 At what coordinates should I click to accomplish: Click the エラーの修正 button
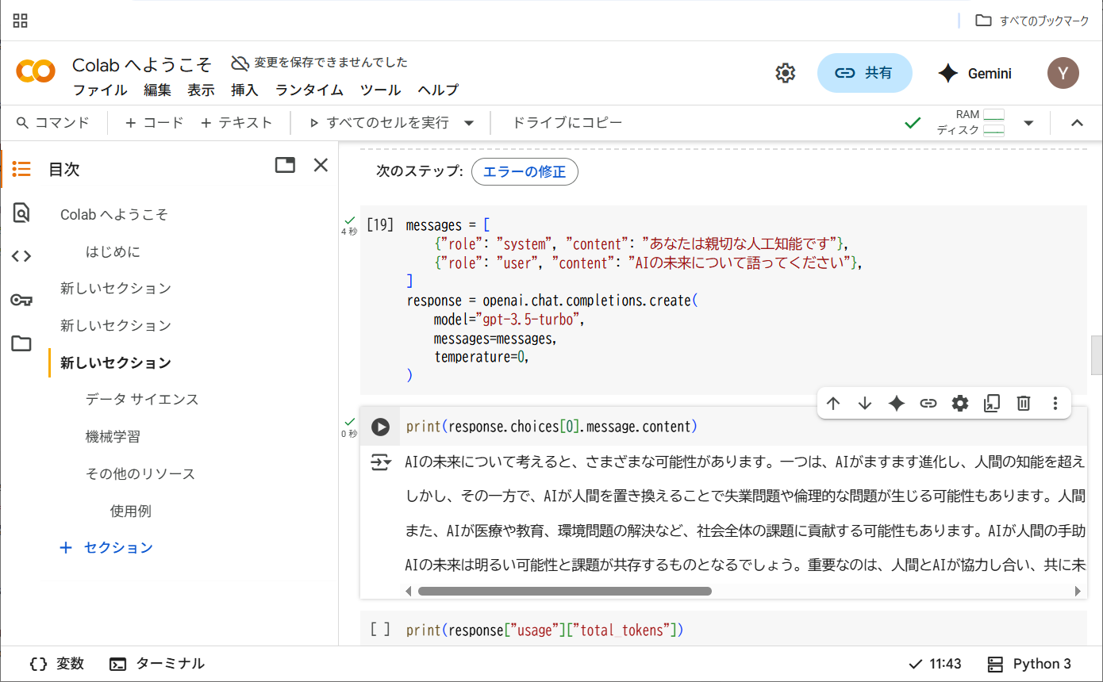pos(525,171)
